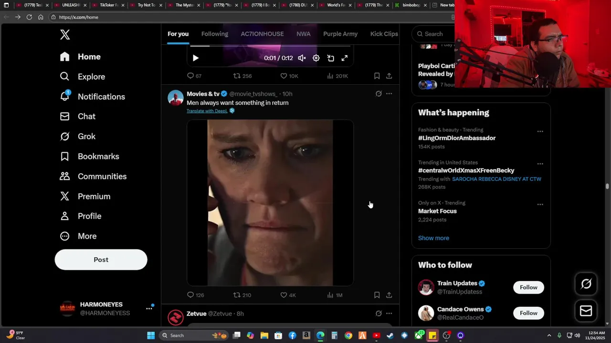Open Steam from the taskbar

390,335
